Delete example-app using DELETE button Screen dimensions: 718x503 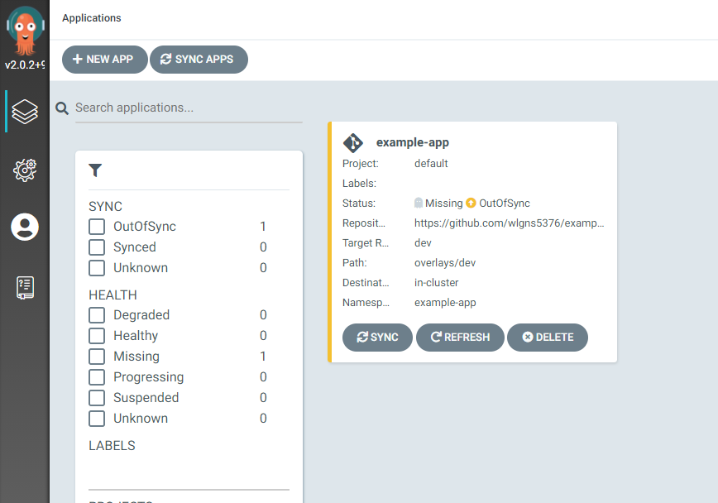point(547,338)
